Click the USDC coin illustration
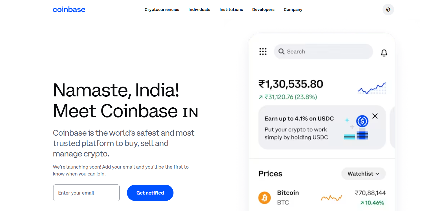 click(x=362, y=122)
